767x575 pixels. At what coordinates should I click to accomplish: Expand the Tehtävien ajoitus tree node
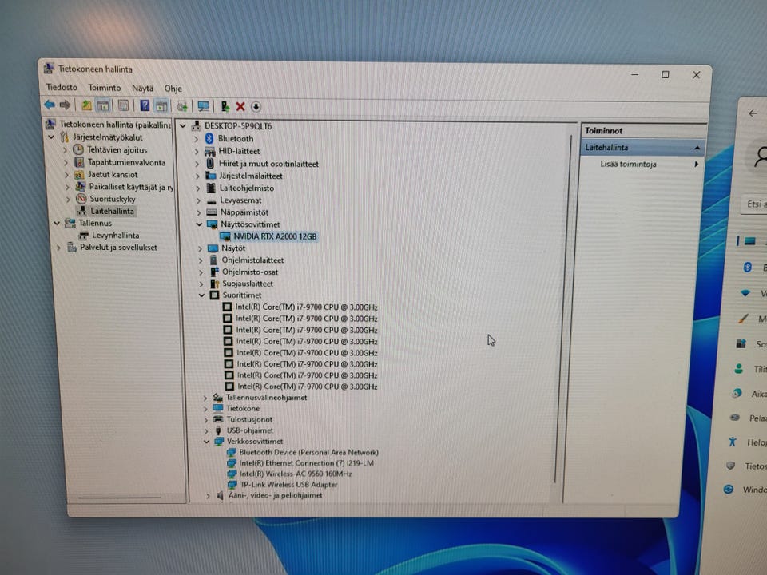pyautogui.click(x=66, y=150)
